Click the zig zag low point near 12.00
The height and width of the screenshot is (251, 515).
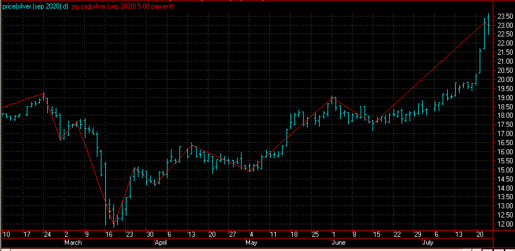click(x=114, y=224)
